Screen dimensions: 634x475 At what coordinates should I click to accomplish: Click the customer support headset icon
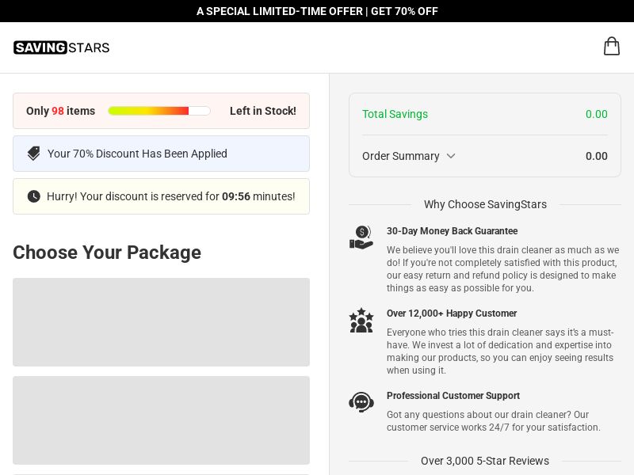coord(361,402)
